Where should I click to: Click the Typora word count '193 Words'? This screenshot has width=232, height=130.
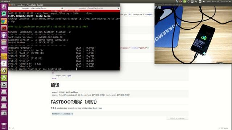click(223, 128)
